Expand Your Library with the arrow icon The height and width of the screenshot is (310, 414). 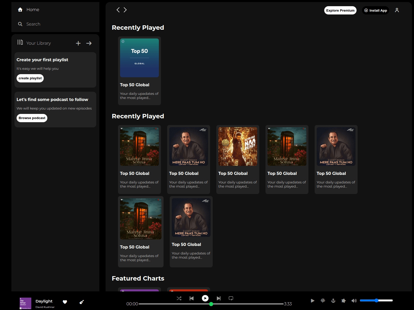[x=89, y=43]
